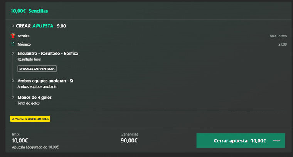Click the circle bullet beside CREAR APUESTA
Screen dimensions: 293x157
[13, 26]
